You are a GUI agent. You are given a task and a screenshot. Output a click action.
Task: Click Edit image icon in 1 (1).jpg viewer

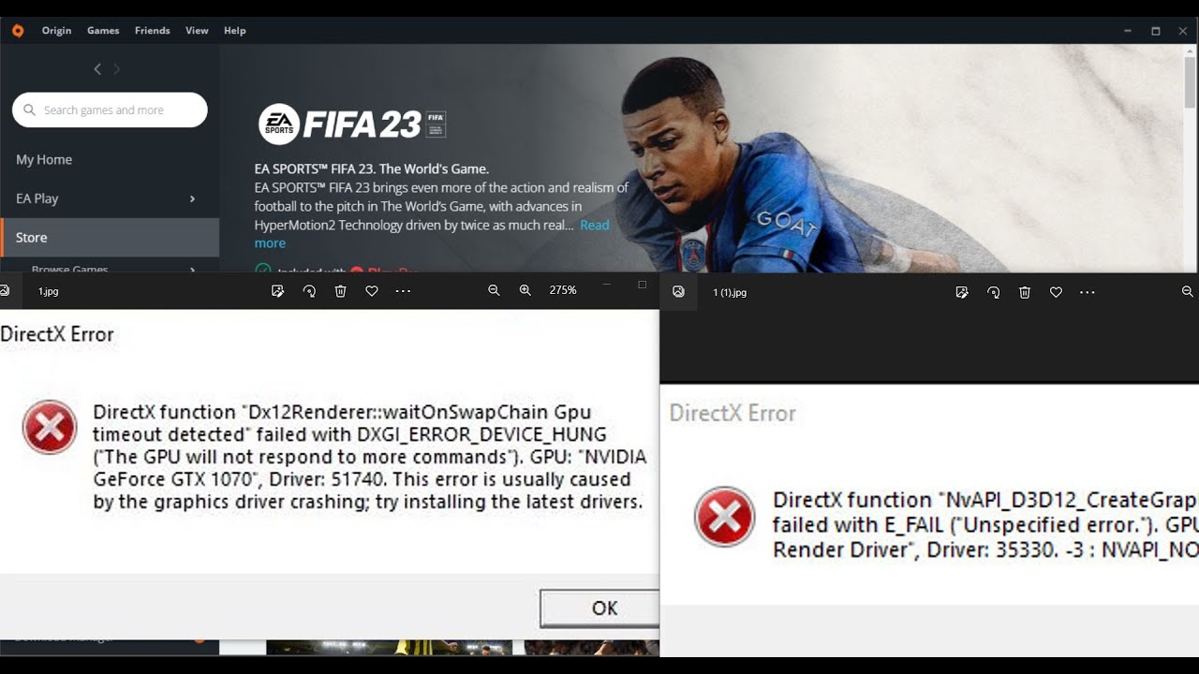point(961,292)
